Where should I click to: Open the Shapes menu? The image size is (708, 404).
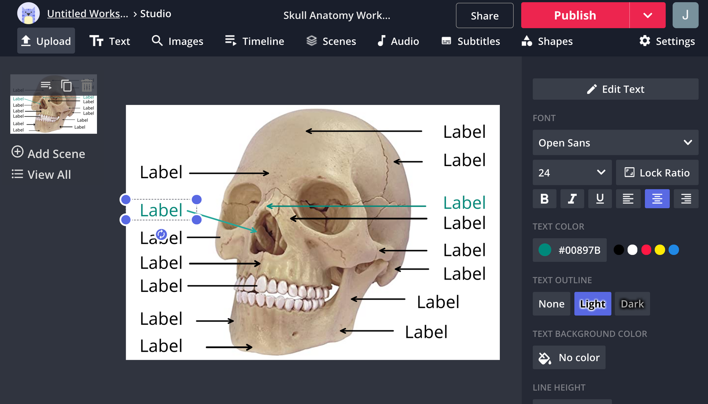547,41
